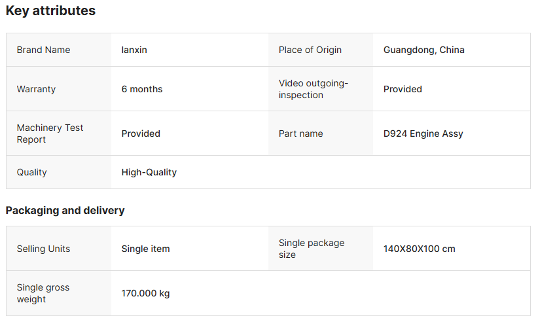Select the Selling Units label
The height and width of the screenshot is (320, 538).
[43, 249]
